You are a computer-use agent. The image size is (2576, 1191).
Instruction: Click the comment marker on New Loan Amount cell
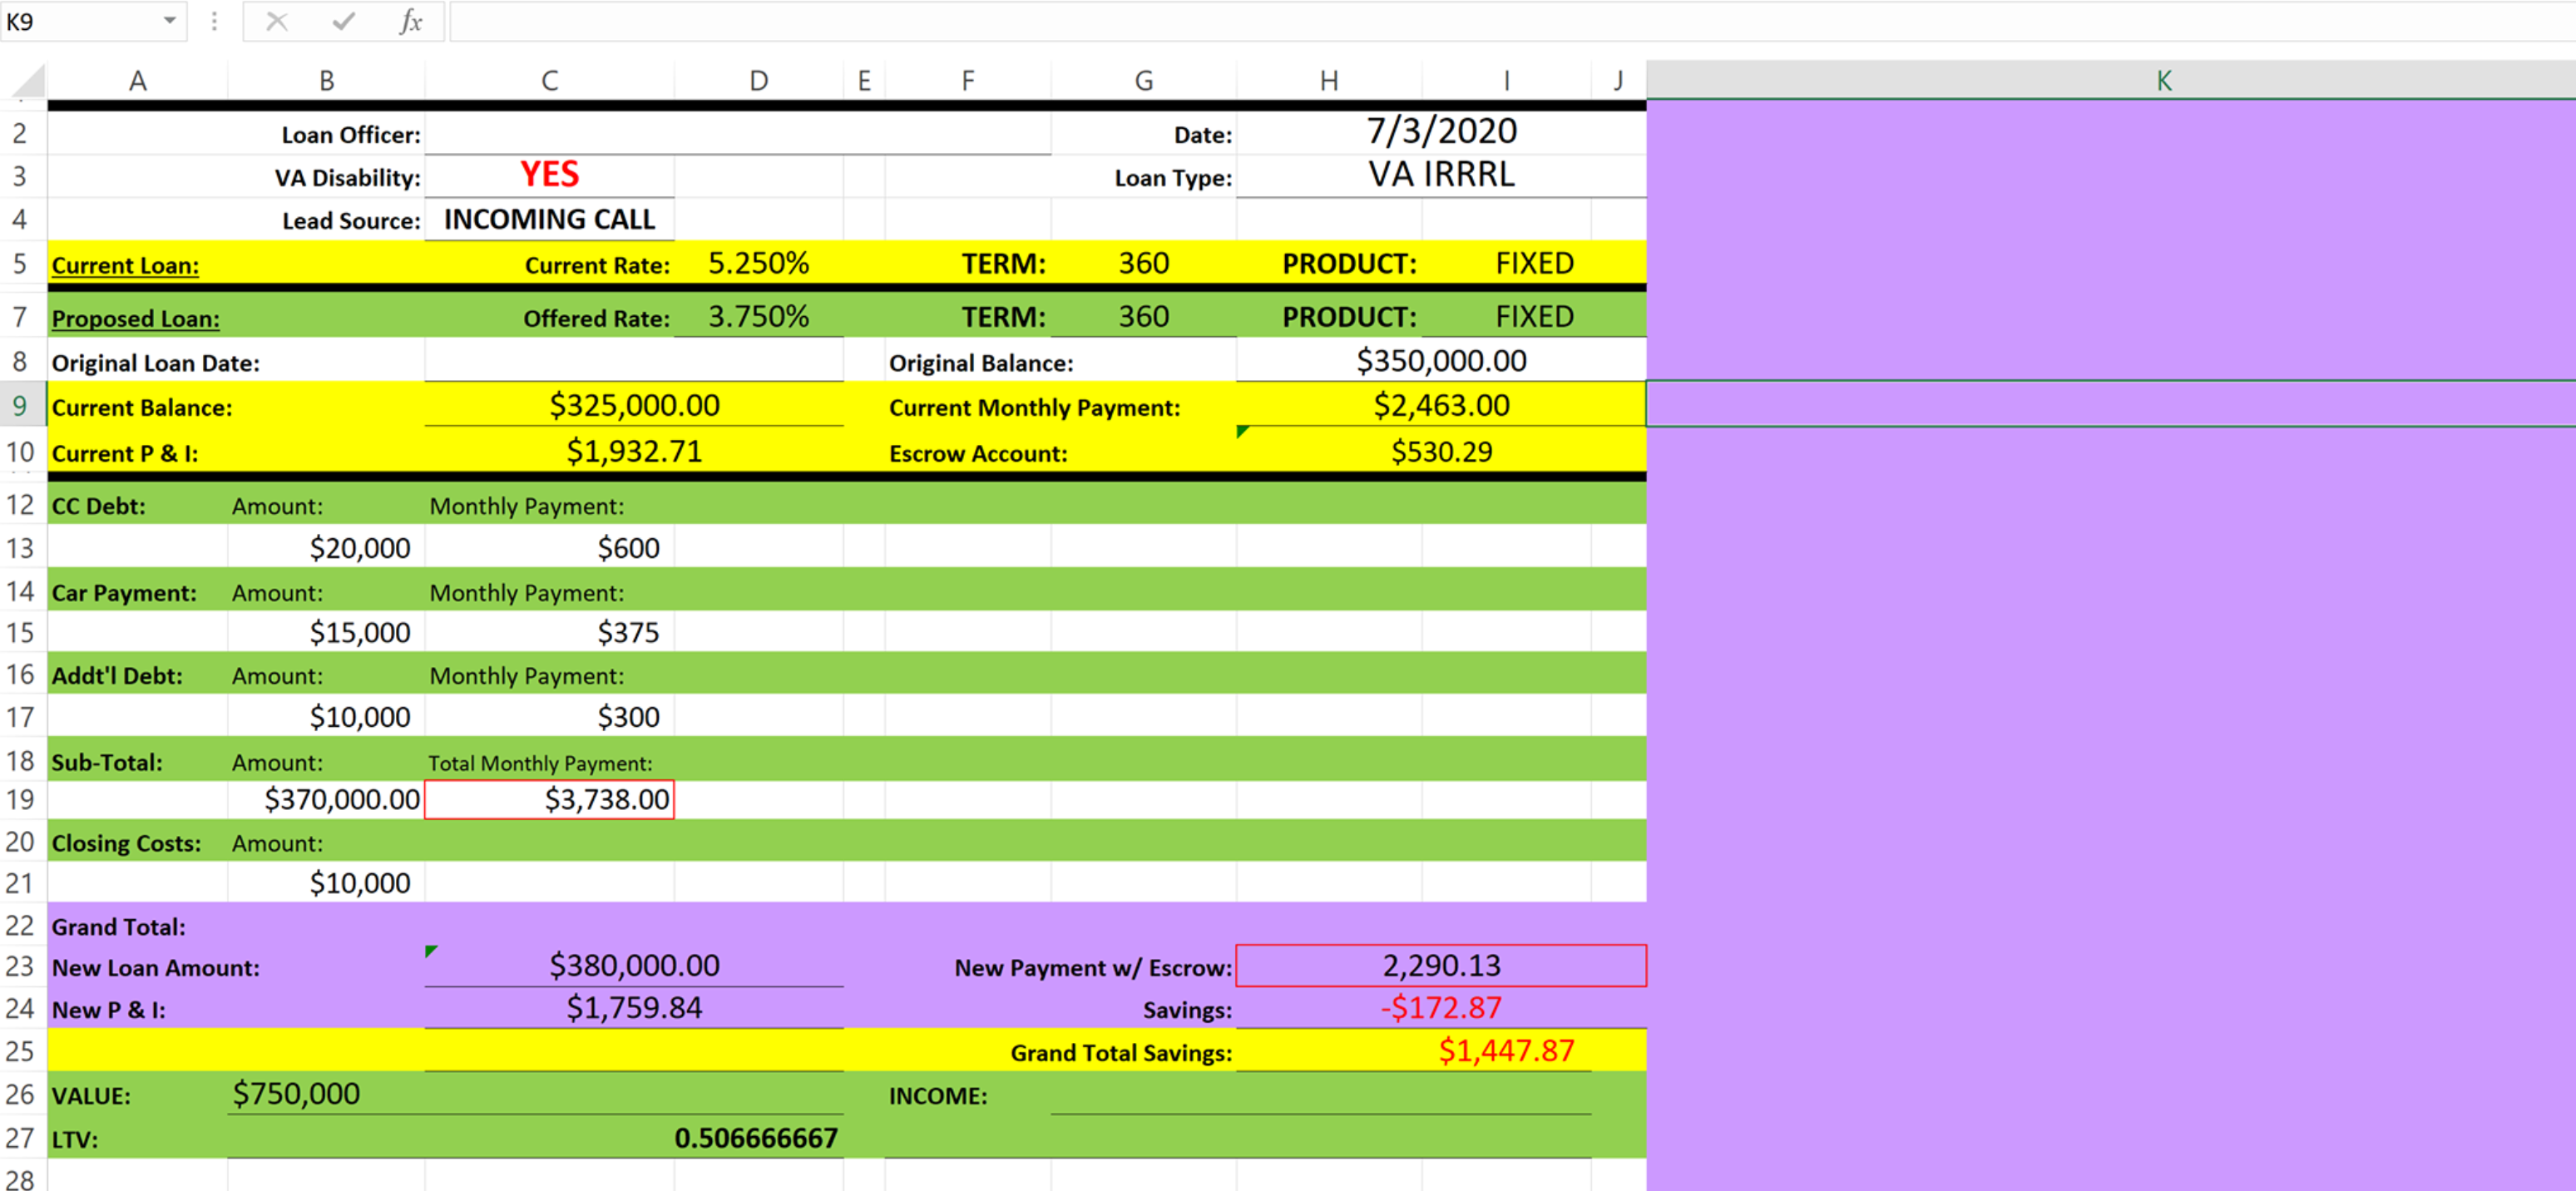coord(430,952)
